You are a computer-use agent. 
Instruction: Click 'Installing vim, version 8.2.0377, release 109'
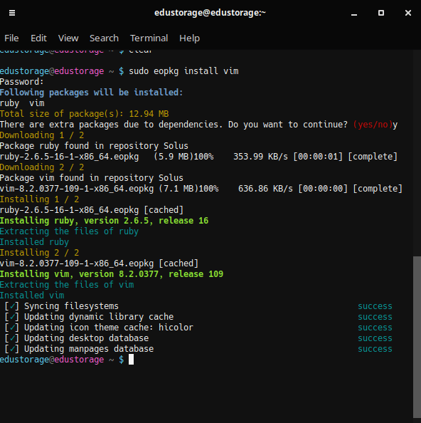coord(112,274)
